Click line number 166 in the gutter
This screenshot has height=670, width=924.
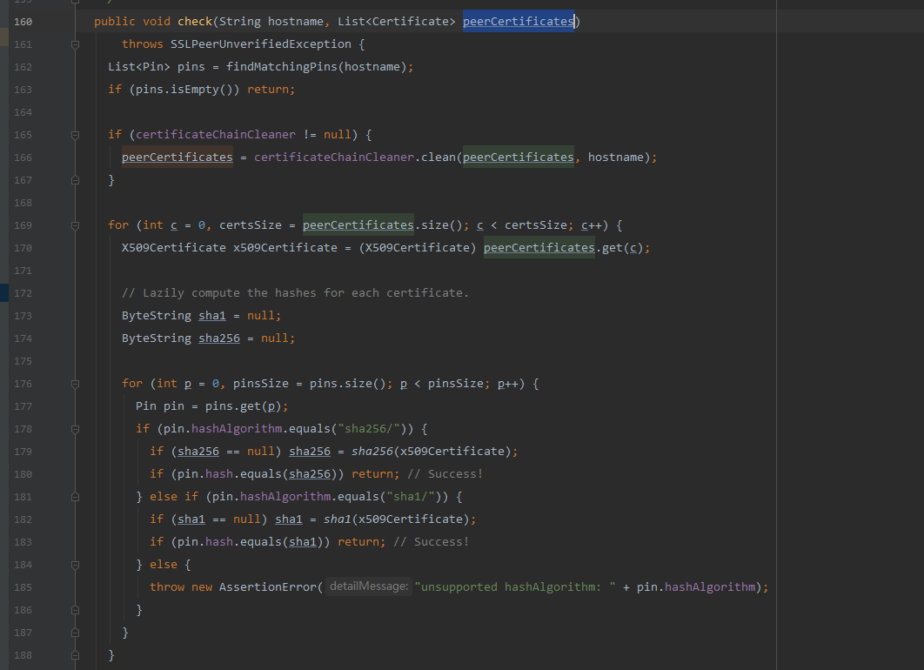[23, 157]
